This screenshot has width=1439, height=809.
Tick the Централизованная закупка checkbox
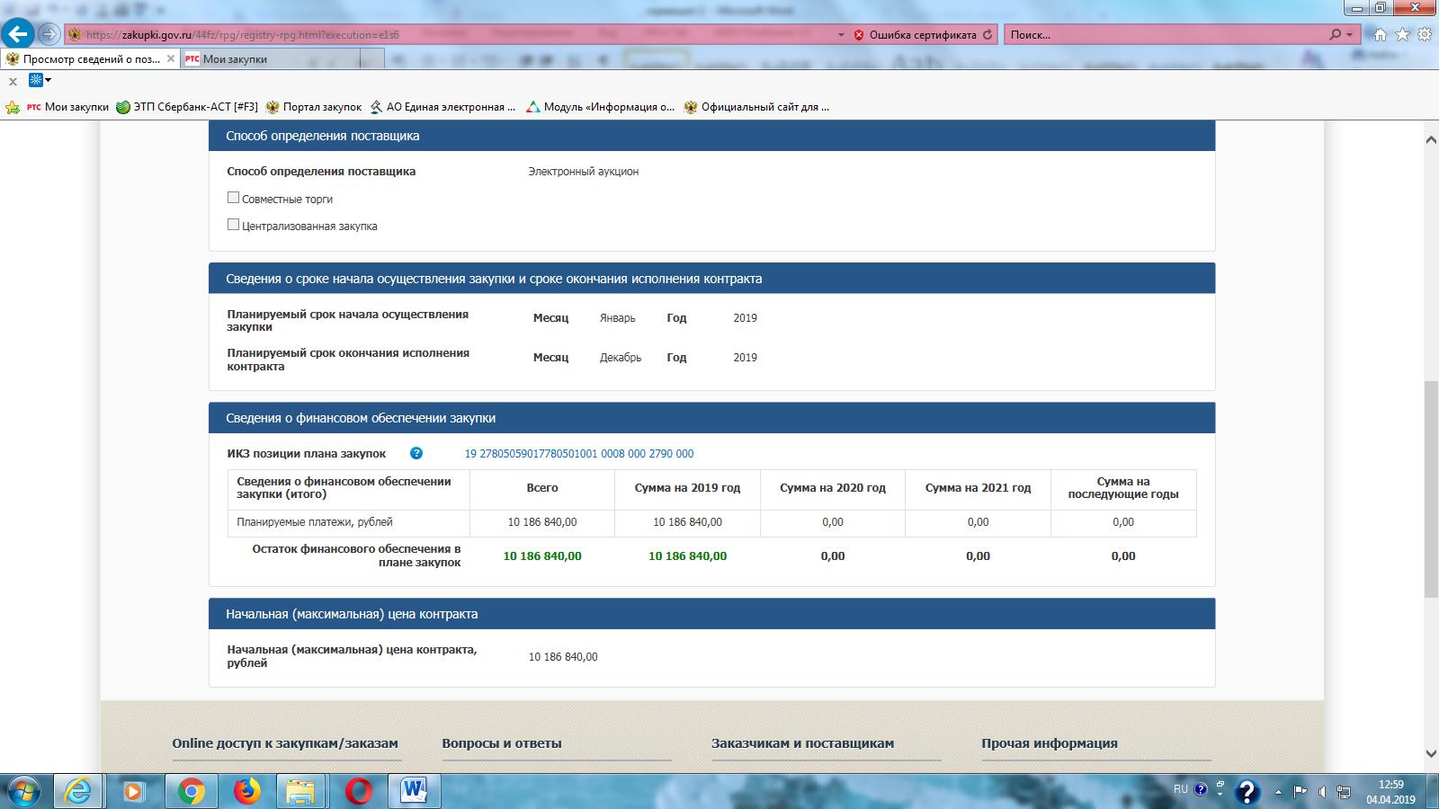[x=233, y=225]
